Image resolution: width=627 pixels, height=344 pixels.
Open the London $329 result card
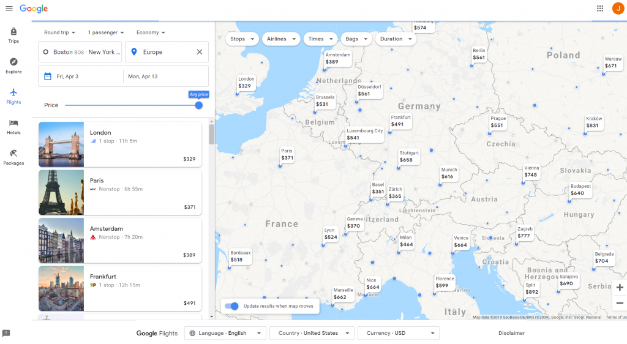coord(120,144)
